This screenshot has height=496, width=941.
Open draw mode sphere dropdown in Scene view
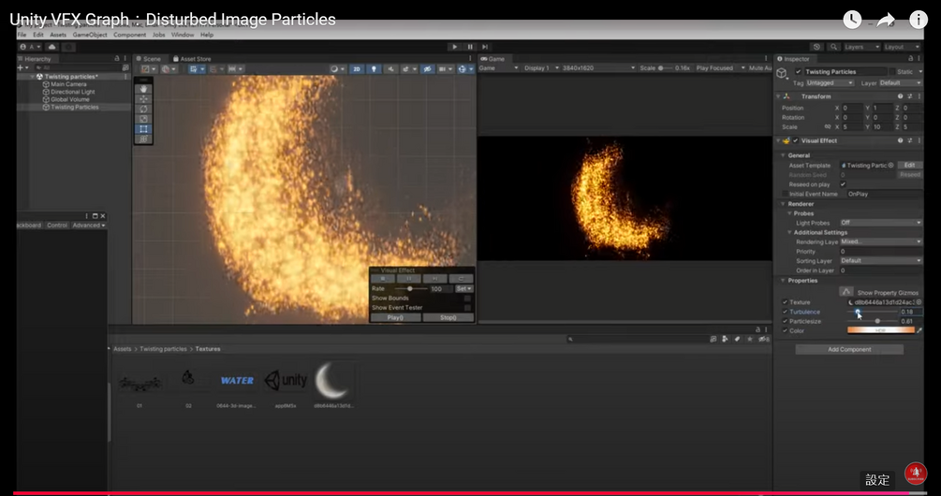pyautogui.click(x=337, y=69)
